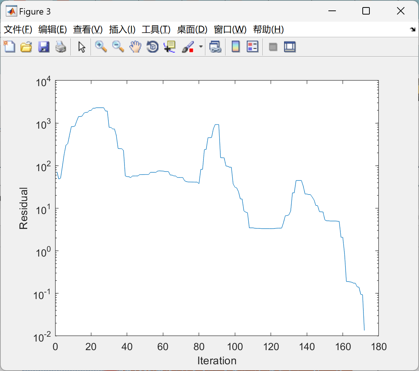Save the figure using the floppy disk icon
The height and width of the screenshot is (371, 419).
click(x=44, y=47)
